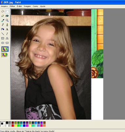125x132 pixels.
Task: Pick the dark red color swatch
Action: click(13, 123)
